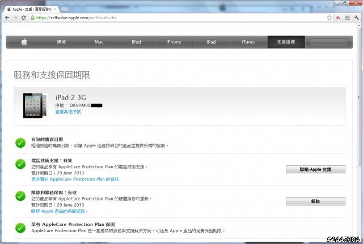Click the green padlock security icon
Image resolution: width=363 pixels, height=244 pixels.
pyautogui.click(x=33, y=18)
